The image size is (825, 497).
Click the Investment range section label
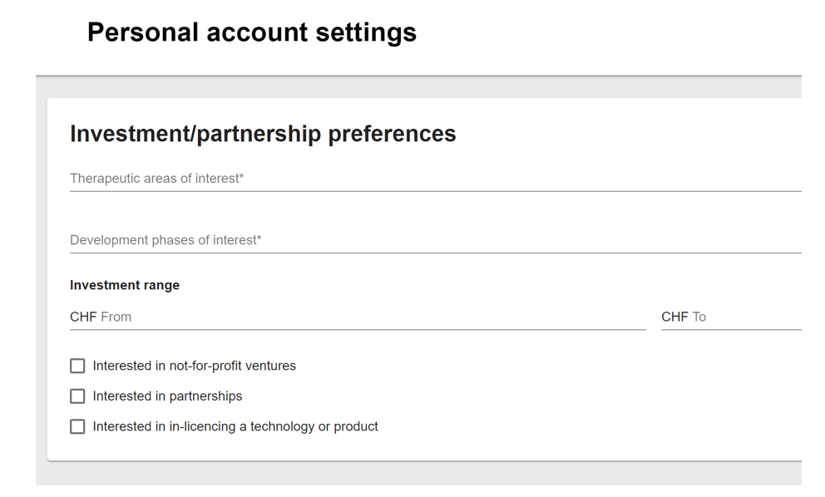click(x=125, y=285)
